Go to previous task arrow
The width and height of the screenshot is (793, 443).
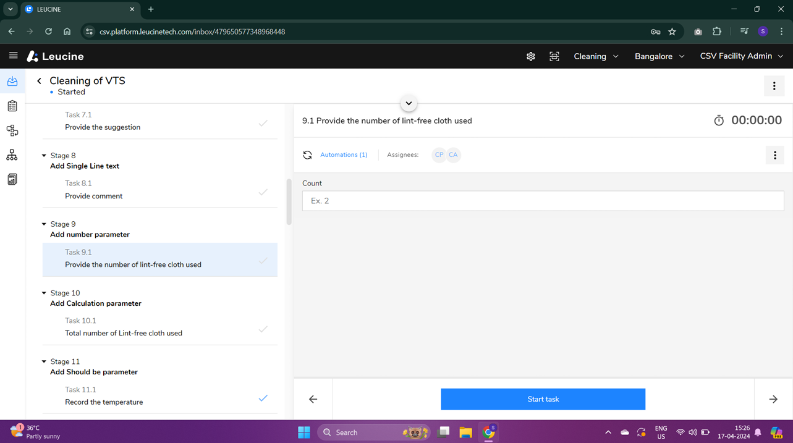click(313, 399)
